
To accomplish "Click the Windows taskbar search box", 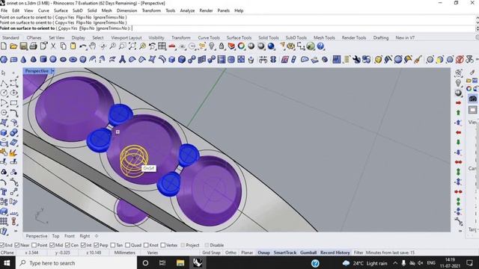I will (x=76, y=263).
